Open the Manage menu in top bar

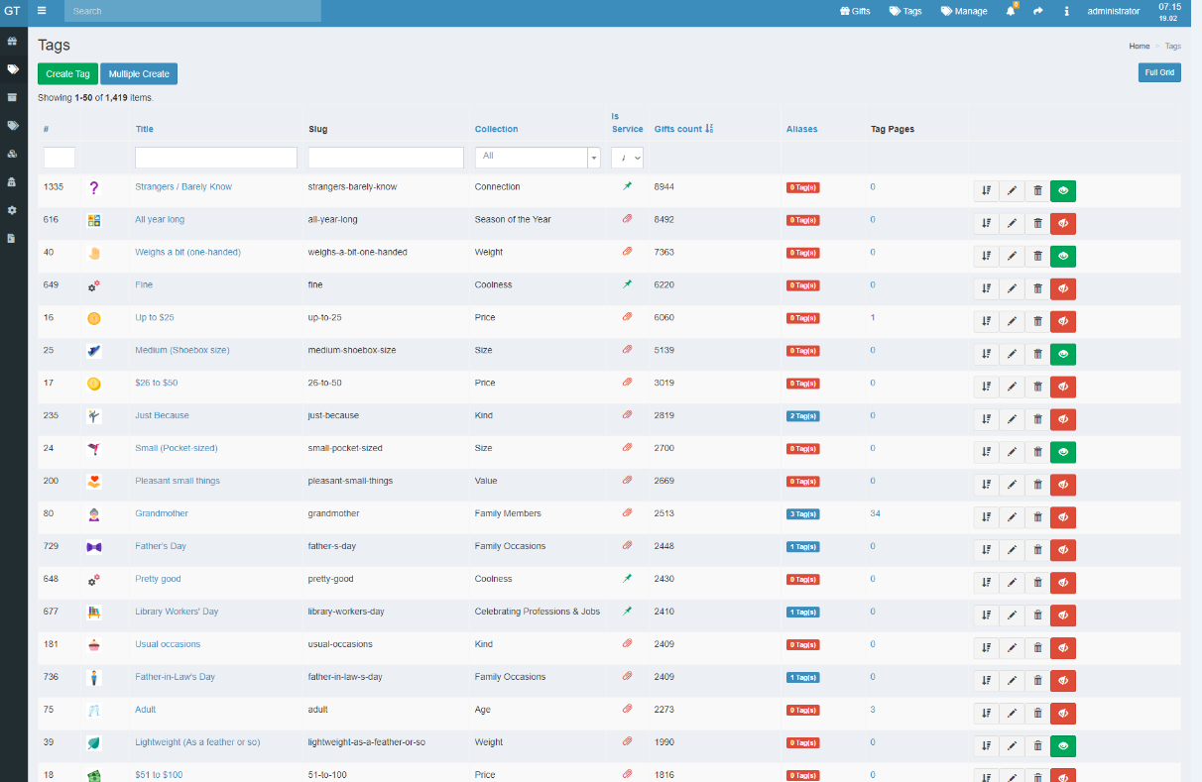pyautogui.click(x=964, y=11)
